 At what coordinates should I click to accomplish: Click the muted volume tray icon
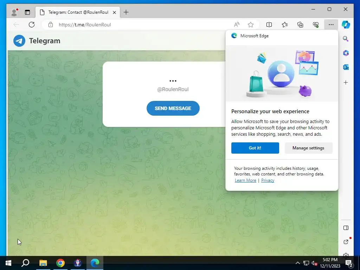314,263
